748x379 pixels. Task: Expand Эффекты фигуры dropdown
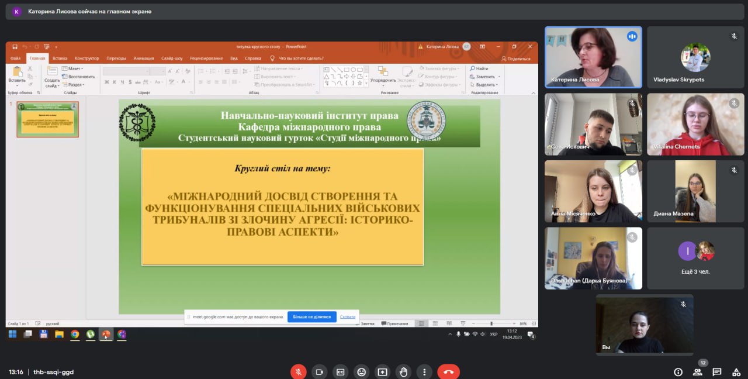(x=440, y=85)
